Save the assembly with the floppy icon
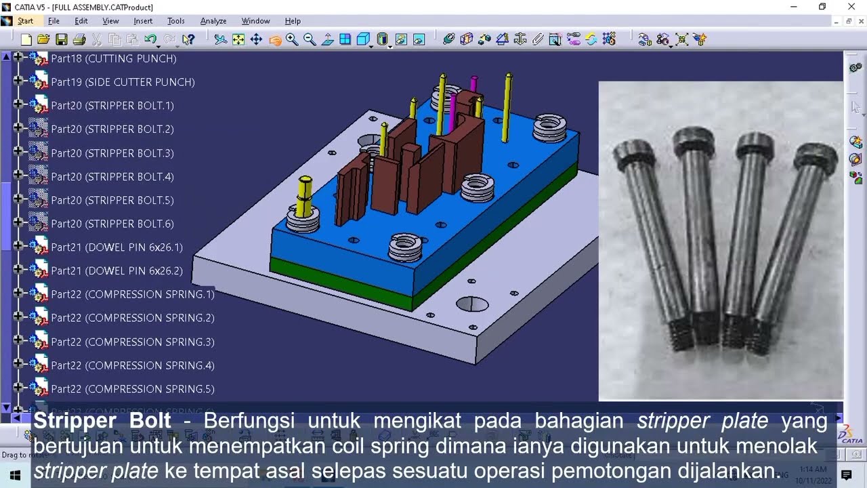This screenshot has height=488, width=867. (61, 40)
